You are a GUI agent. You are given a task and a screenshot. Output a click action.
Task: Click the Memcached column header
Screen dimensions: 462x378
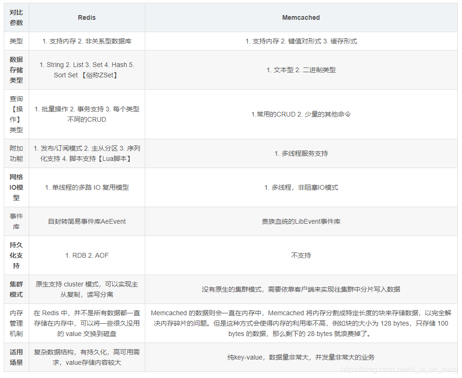coord(301,17)
